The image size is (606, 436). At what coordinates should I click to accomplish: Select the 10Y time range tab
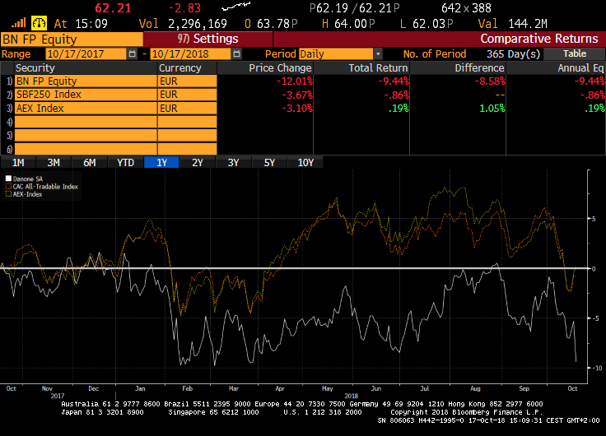[x=305, y=163]
